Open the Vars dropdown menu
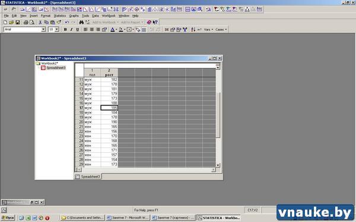The image size is (356, 222). (x=208, y=30)
